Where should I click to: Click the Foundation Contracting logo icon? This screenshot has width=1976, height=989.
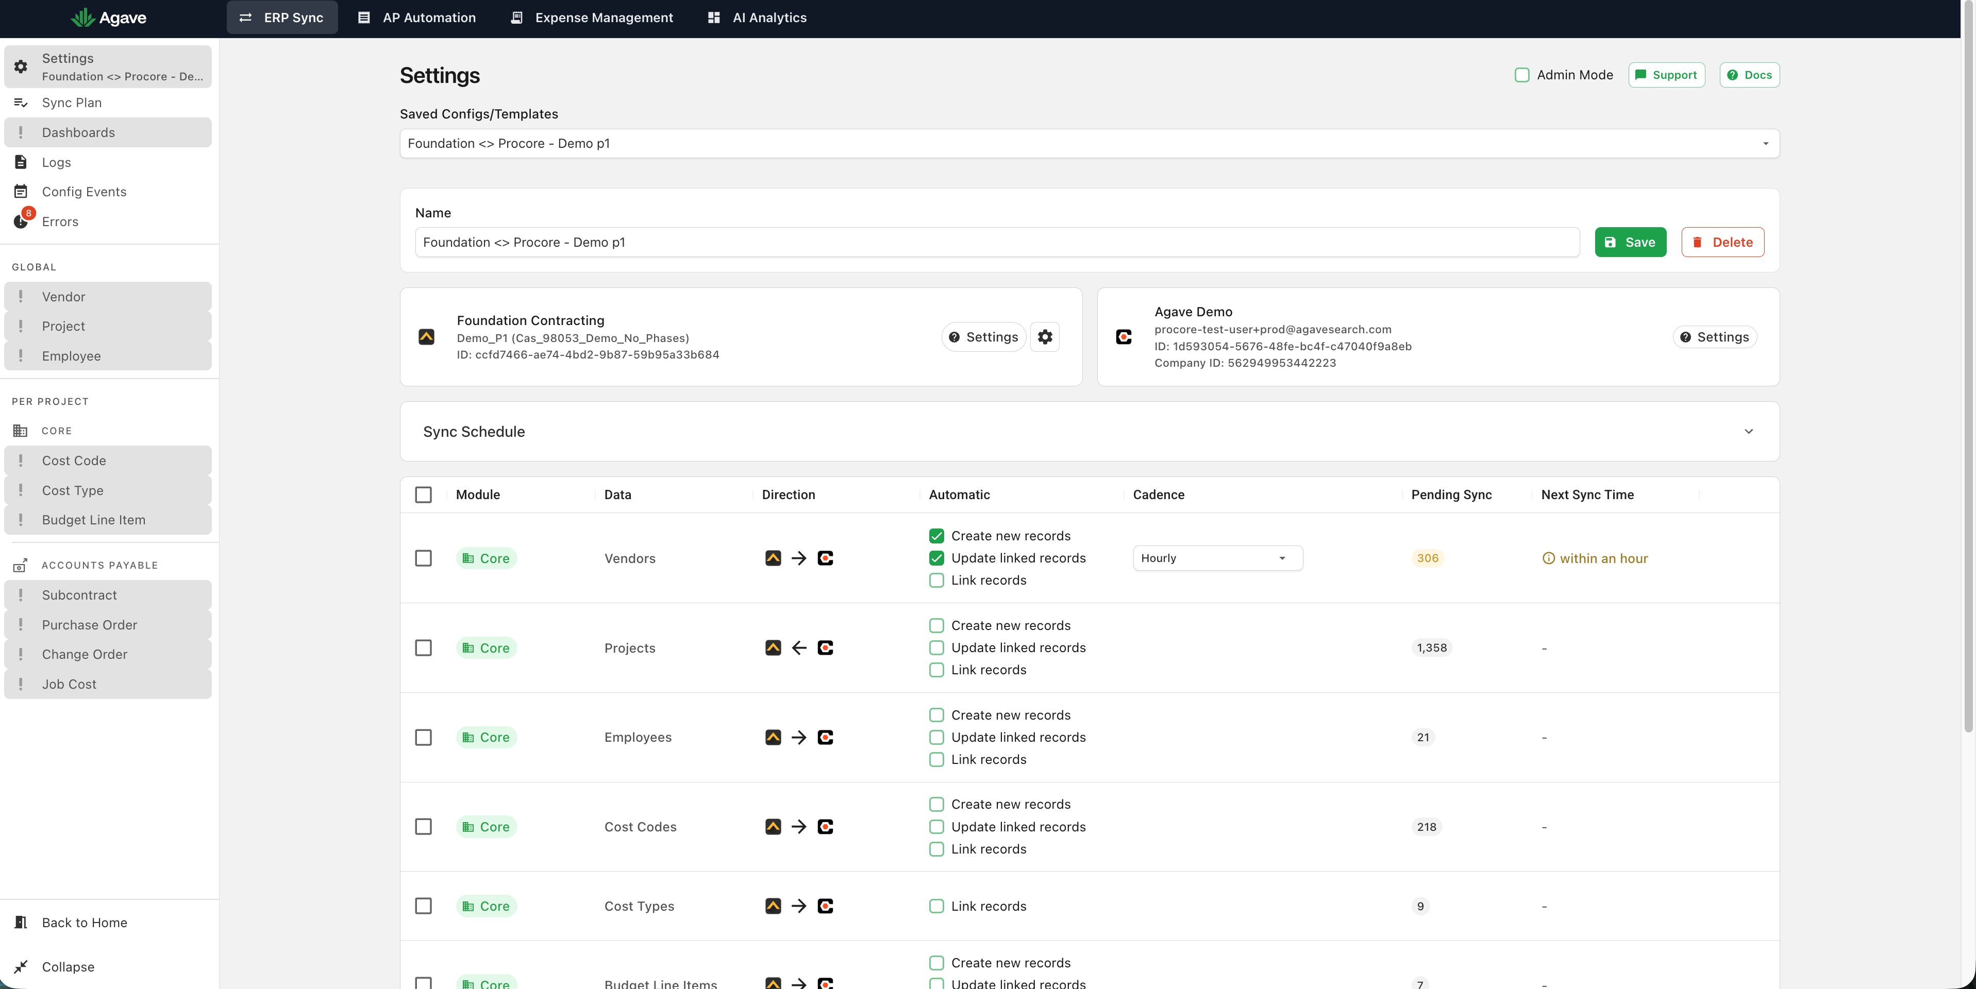pos(427,336)
